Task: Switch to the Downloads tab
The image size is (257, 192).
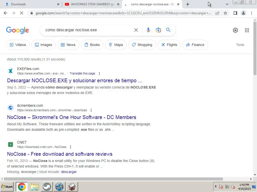Action: [31, 4]
